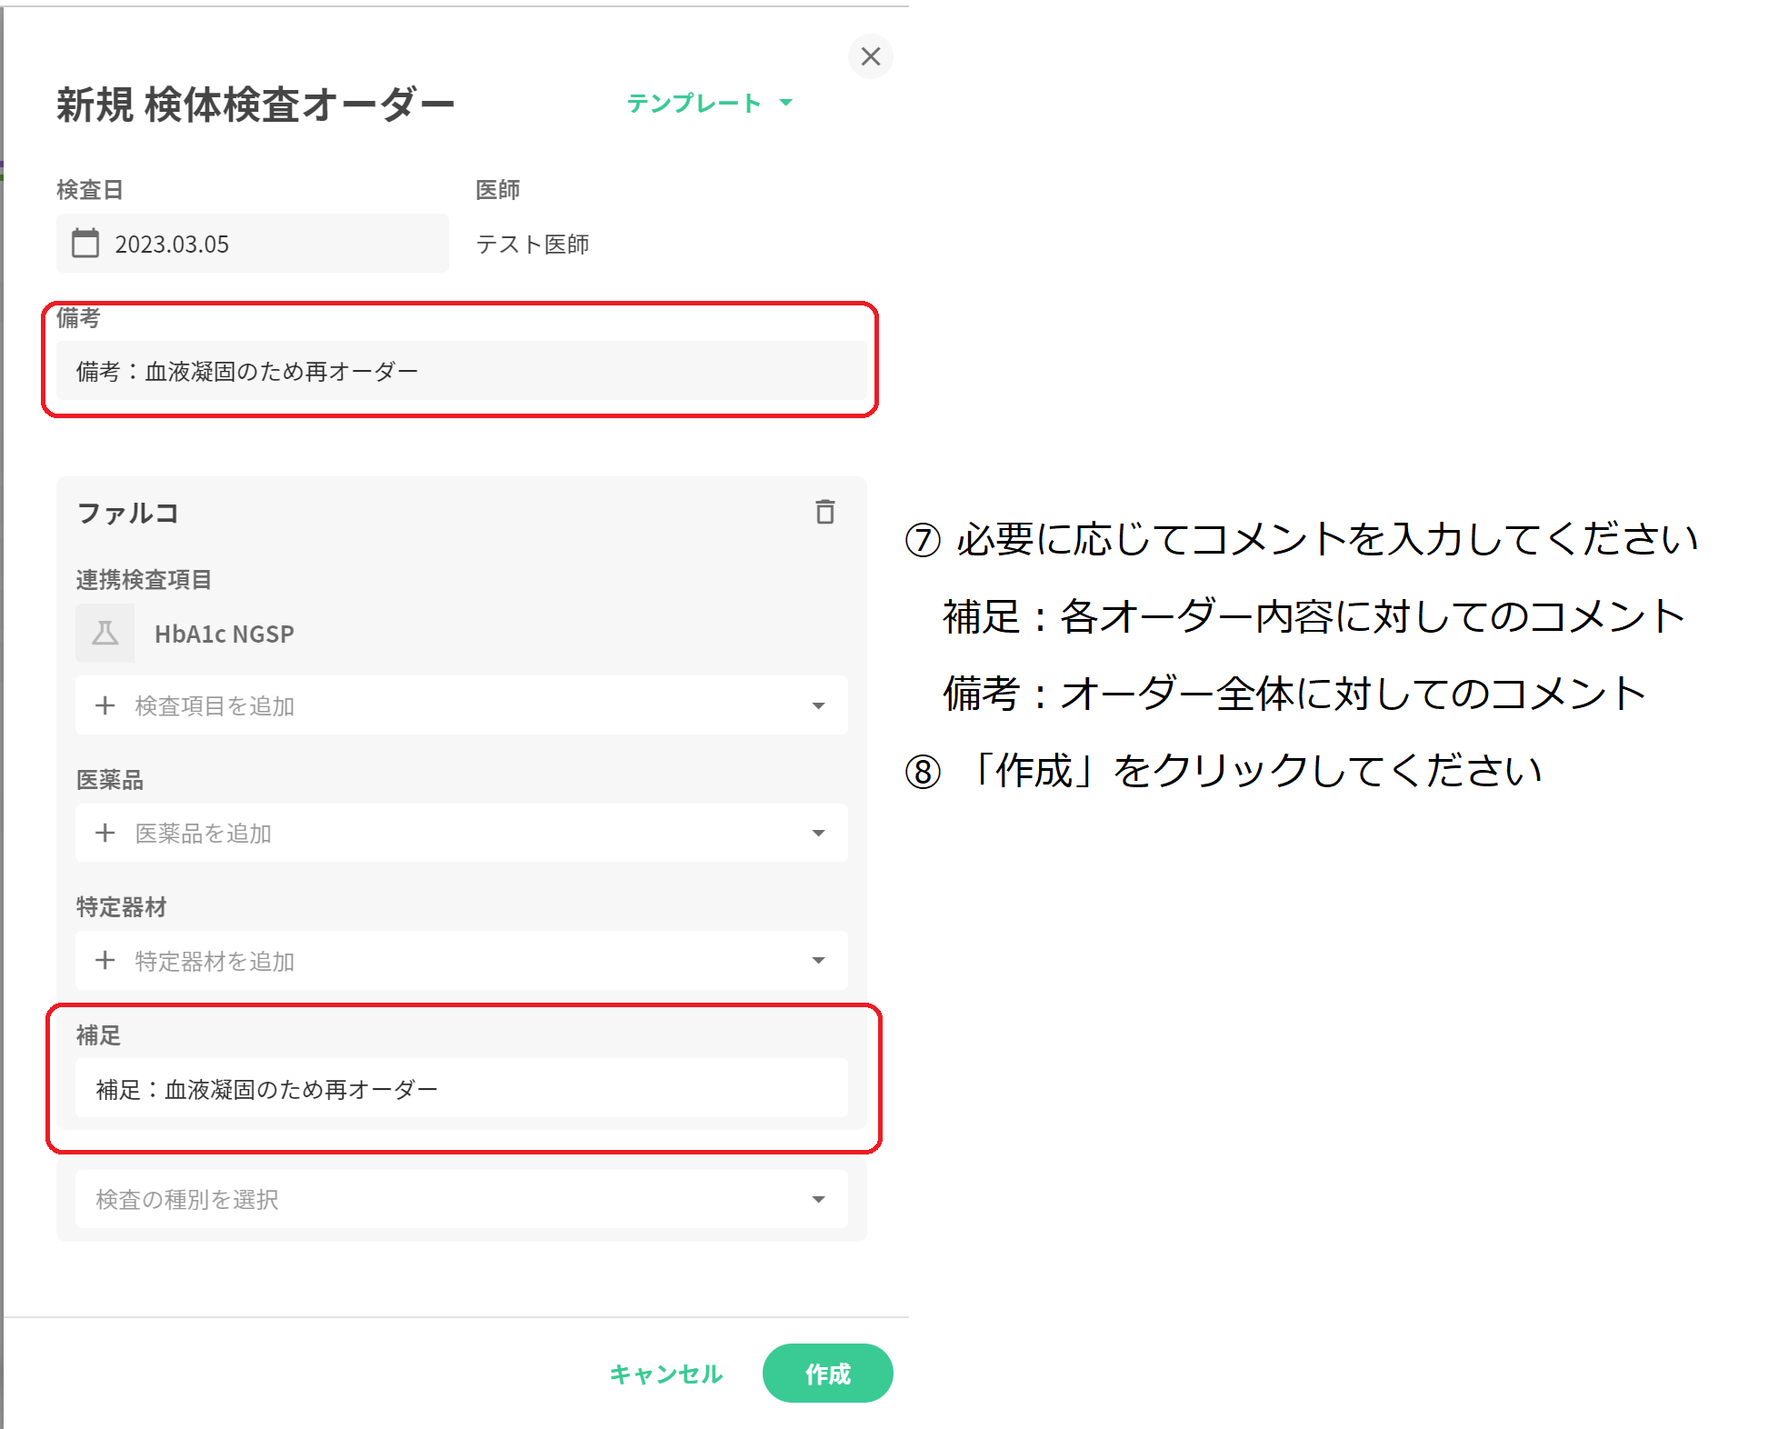This screenshot has width=1788, height=1429.
Task: Click plus icon for 特定器材を追加
Action: click(x=105, y=961)
